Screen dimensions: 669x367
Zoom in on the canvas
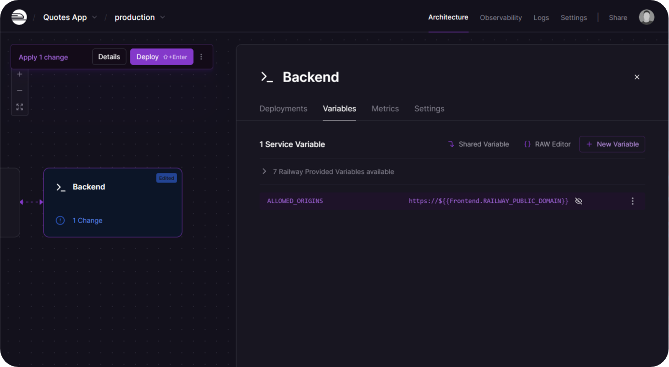(20, 74)
